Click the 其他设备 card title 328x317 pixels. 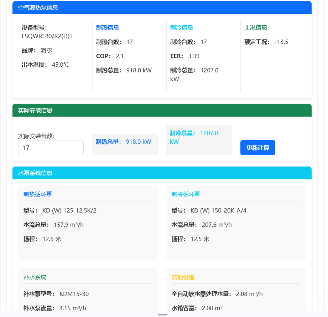coord(183,277)
